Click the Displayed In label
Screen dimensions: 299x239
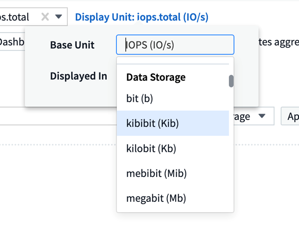(x=78, y=76)
